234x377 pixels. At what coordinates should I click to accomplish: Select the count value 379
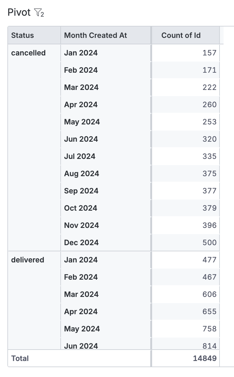(209, 208)
